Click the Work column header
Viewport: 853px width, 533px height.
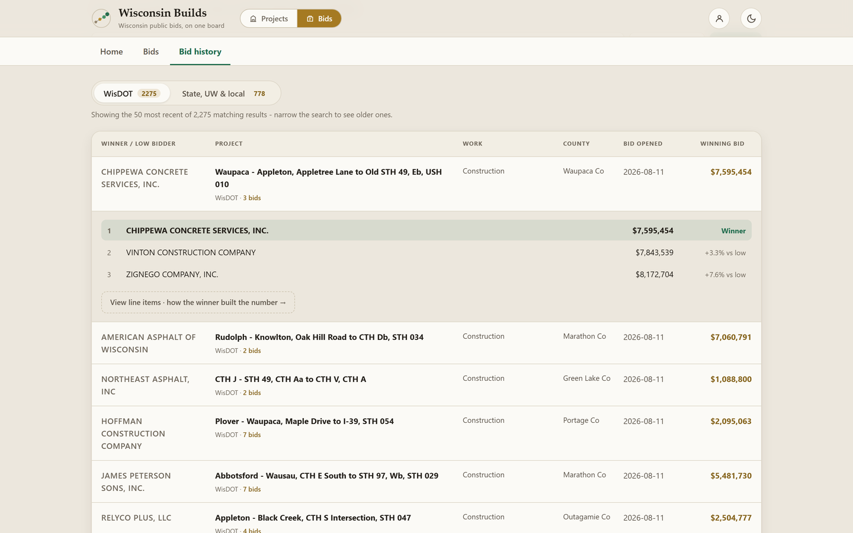pyautogui.click(x=473, y=144)
